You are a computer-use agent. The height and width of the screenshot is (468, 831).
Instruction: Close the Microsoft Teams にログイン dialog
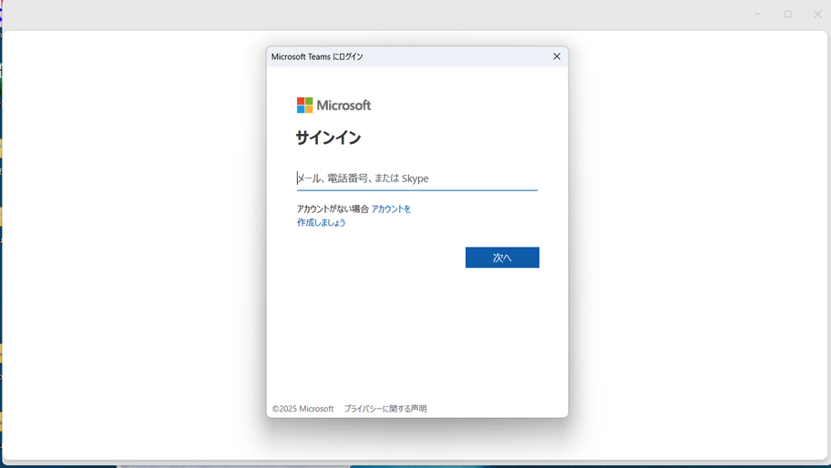point(557,56)
